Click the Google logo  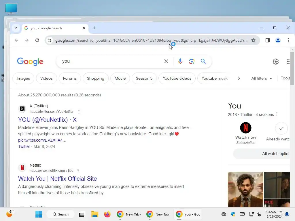pyautogui.click(x=30, y=62)
